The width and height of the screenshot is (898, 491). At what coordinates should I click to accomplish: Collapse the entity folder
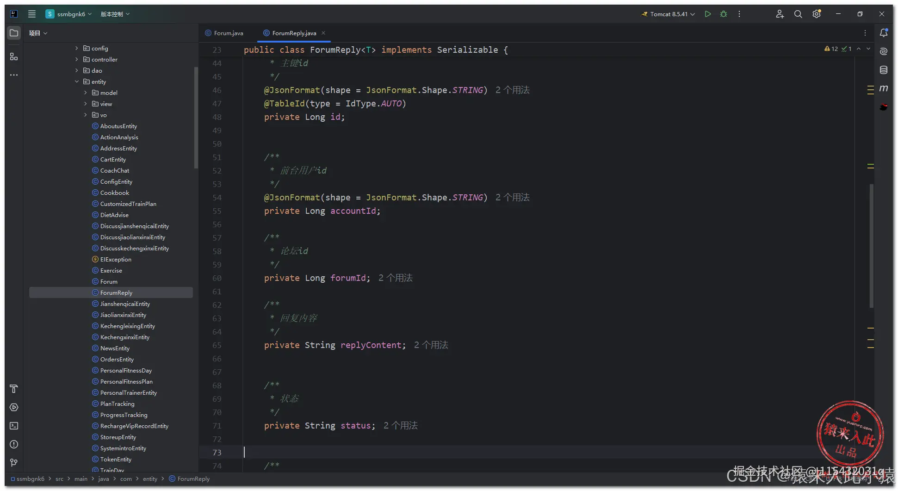click(x=77, y=81)
